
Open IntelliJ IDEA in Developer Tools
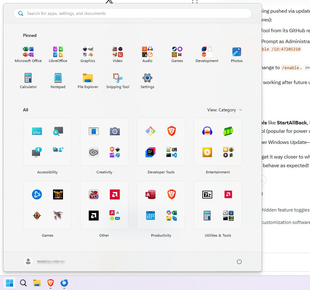click(x=150, y=152)
